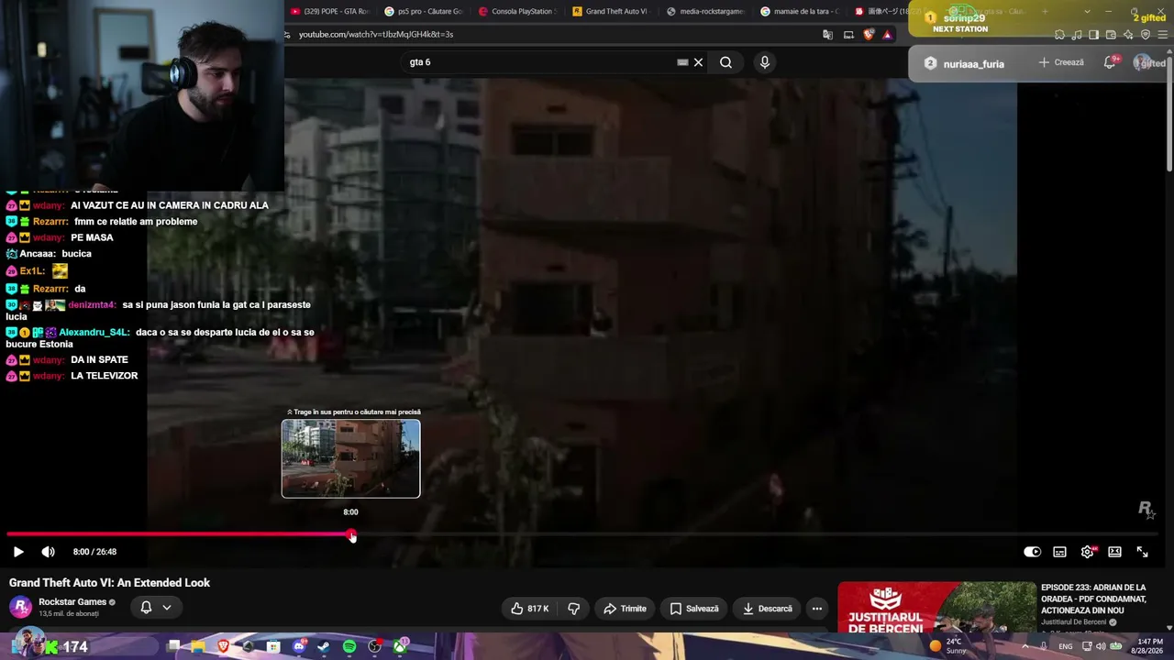Image resolution: width=1174 pixels, height=660 pixels.
Task: Open the Episode 233 recommended video title
Action: (1093, 599)
